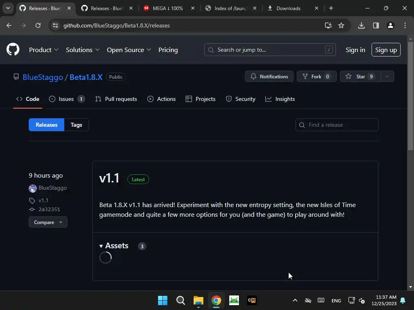The width and height of the screenshot is (414, 310).
Task: Click the page vertical scrollbar
Action: [410, 96]
